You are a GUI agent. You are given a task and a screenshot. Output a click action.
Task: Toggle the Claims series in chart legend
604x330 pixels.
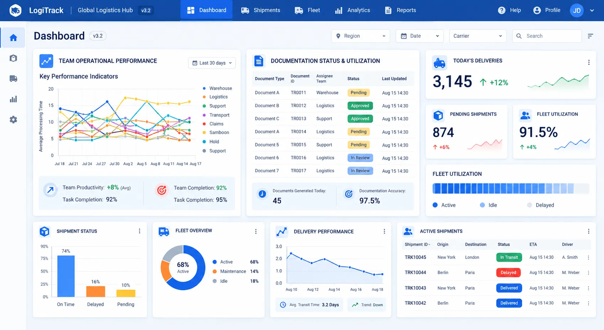(213, 124)
